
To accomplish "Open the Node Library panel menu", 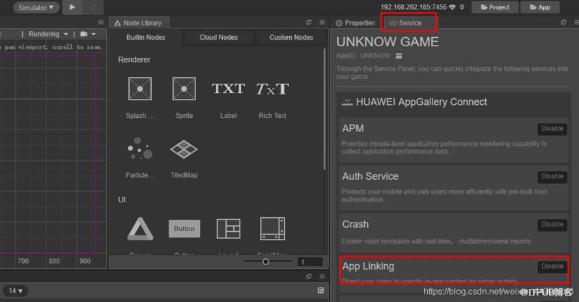I will 322,23.
